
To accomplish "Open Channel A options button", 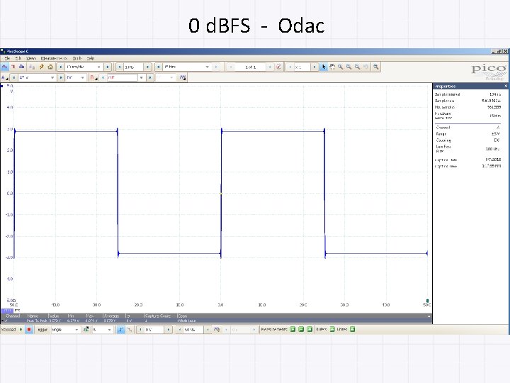I will [4, 77].
